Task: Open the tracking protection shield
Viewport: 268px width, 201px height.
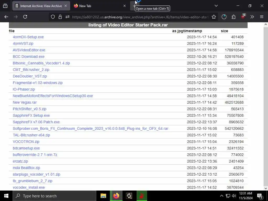Action: tap(53, 17)
